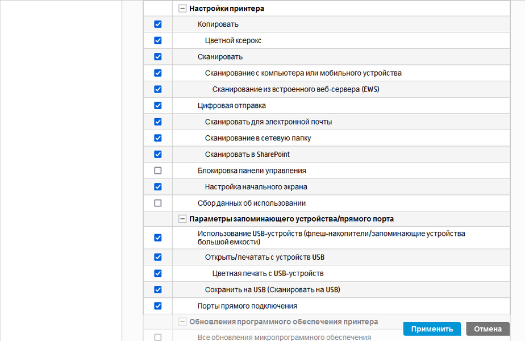Collapse Параметры запоминающего устройства/прямого порта section
The height and width of the screenshot is (341, 525).
pos(182,219)
